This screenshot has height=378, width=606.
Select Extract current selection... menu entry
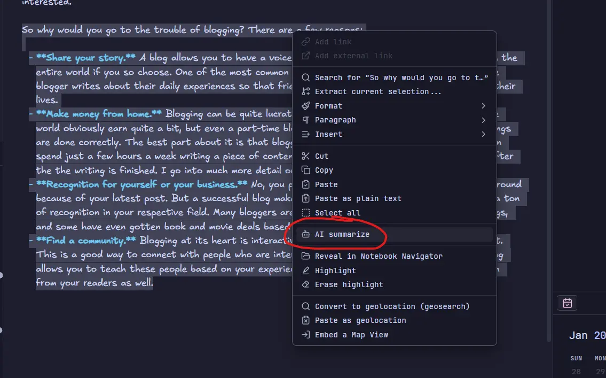377,91
